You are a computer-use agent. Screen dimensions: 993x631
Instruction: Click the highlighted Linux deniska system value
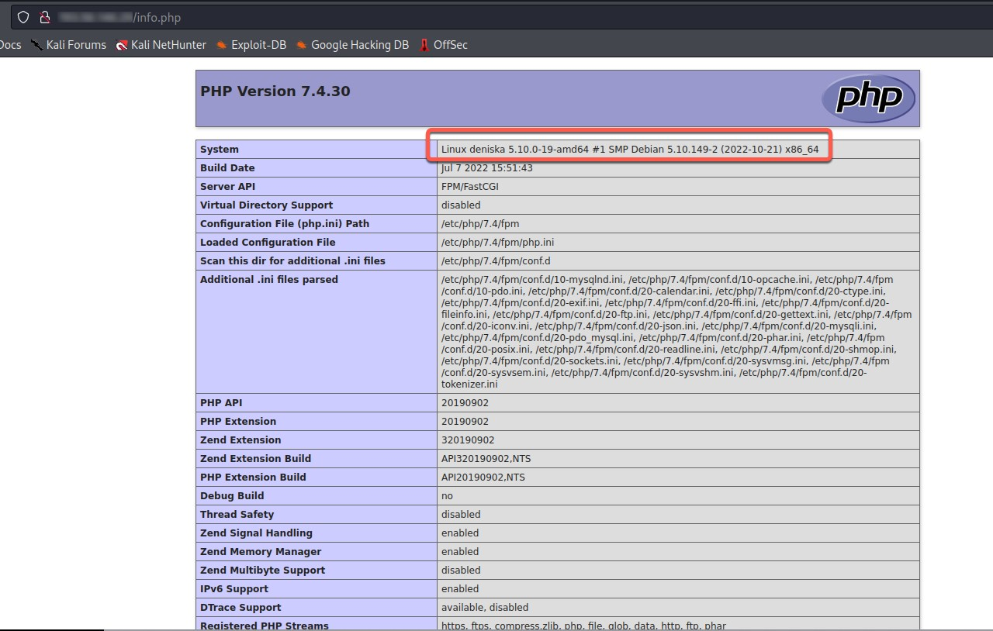click(629, 149)
